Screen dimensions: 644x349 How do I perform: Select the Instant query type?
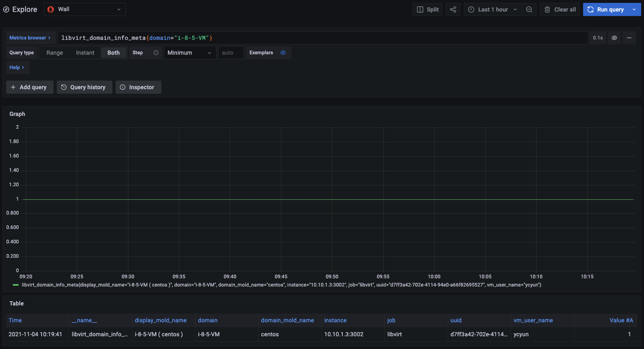pos(85,53)
